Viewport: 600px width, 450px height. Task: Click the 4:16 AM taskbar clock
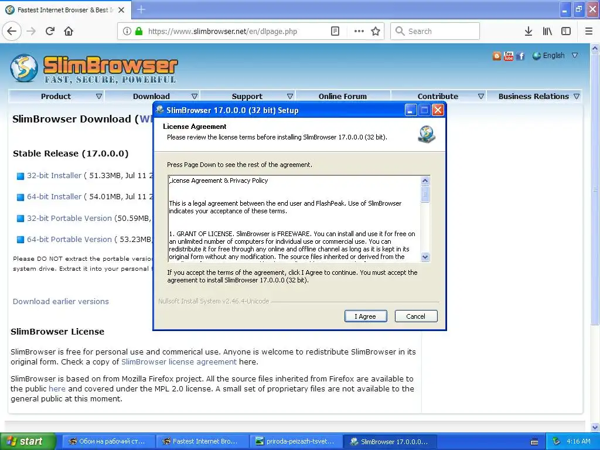pyautogui.click(x=578, y=441)
